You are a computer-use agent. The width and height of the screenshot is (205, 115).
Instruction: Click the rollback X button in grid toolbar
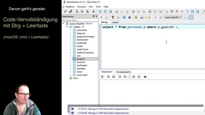tap(113, 77)
